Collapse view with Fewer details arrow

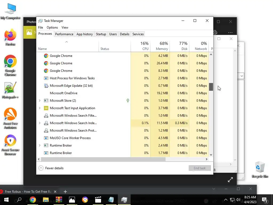[41, 168]
